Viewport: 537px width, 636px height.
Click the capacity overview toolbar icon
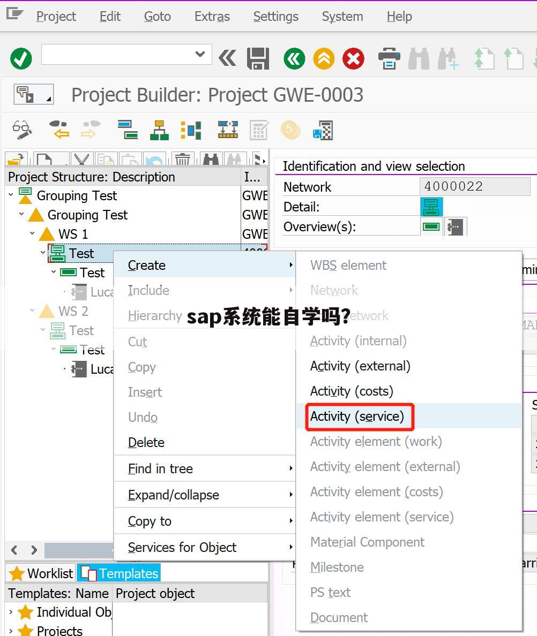point(228,130)
